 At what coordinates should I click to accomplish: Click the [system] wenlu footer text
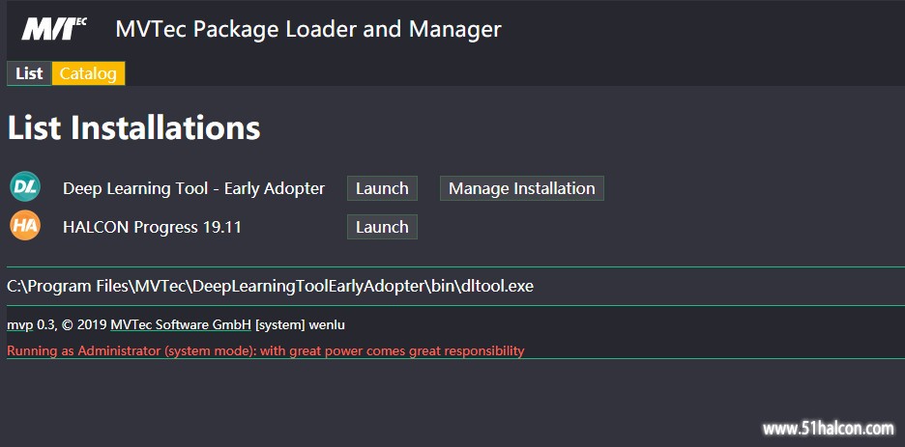point(300,325)
